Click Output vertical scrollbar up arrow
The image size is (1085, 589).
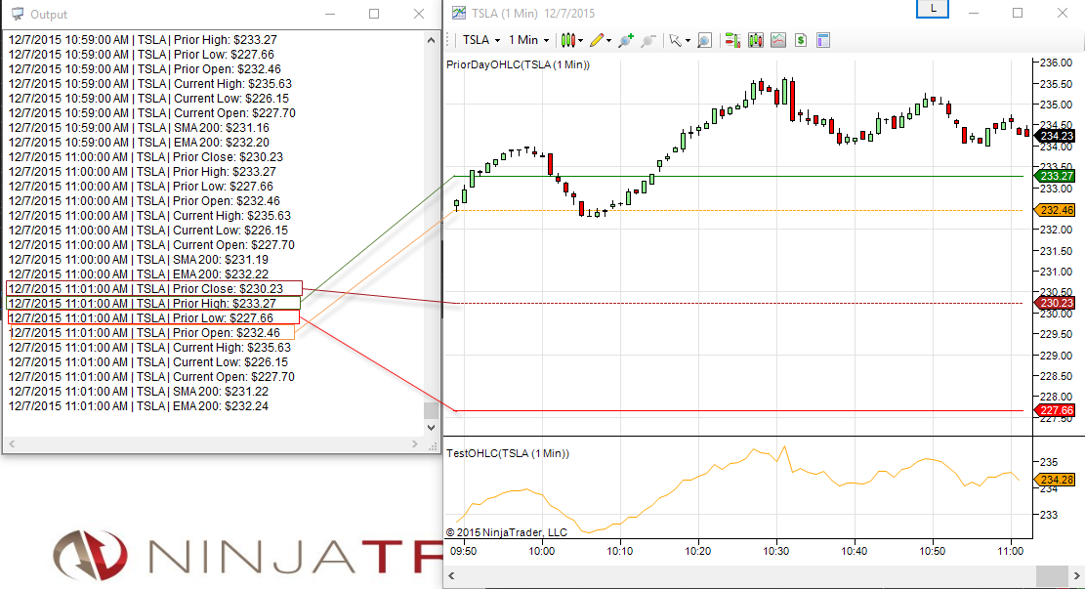pyautogui.click(x=431, y=40)
